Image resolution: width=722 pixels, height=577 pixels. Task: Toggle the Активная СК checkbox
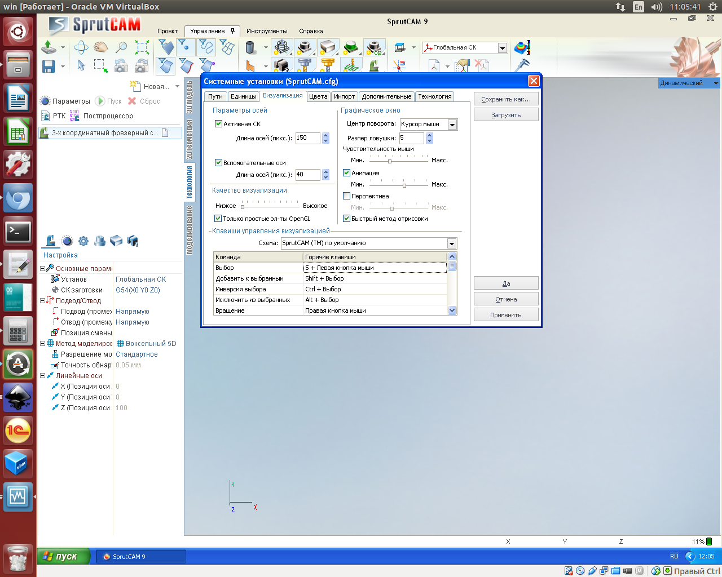[218, 124]
